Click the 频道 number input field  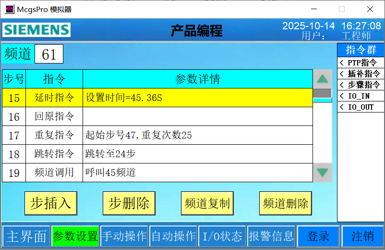pos(49,54)
